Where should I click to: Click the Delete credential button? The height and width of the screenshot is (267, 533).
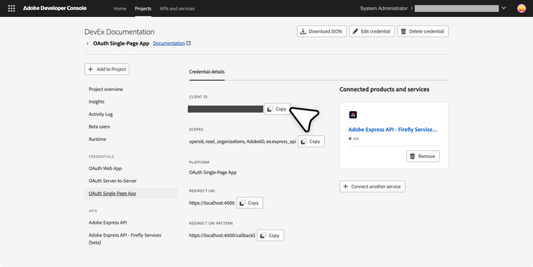[423, 31]
